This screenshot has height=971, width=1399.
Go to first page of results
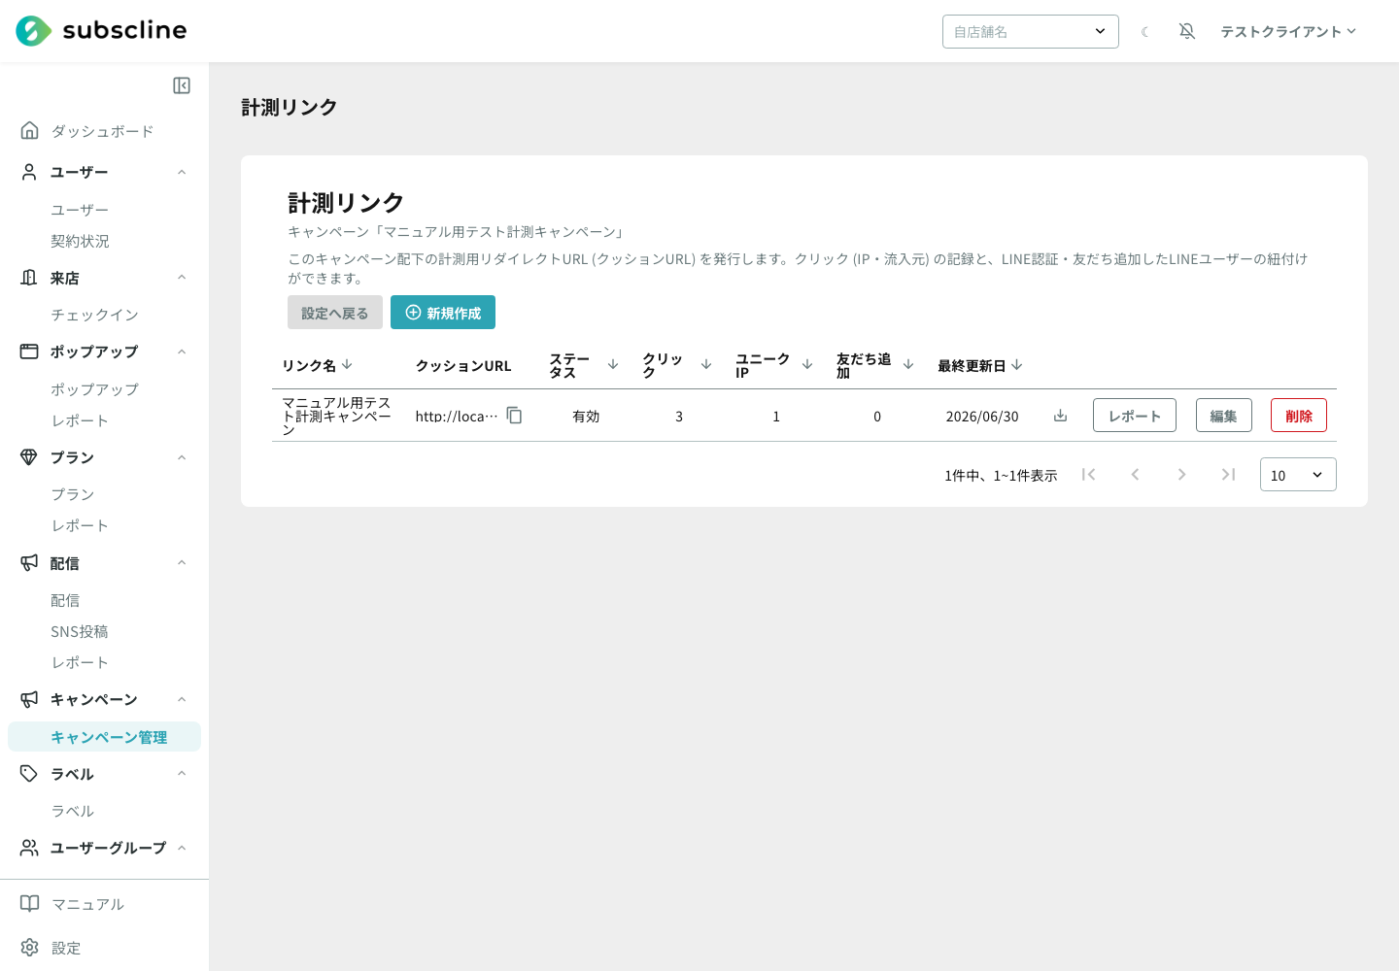[1089, 474]
